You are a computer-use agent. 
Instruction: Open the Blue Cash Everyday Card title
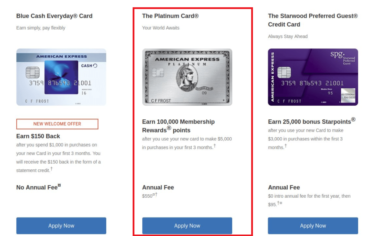click(54, 16)
